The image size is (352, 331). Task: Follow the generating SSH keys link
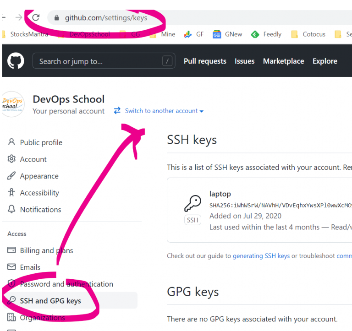pos(261,256)
